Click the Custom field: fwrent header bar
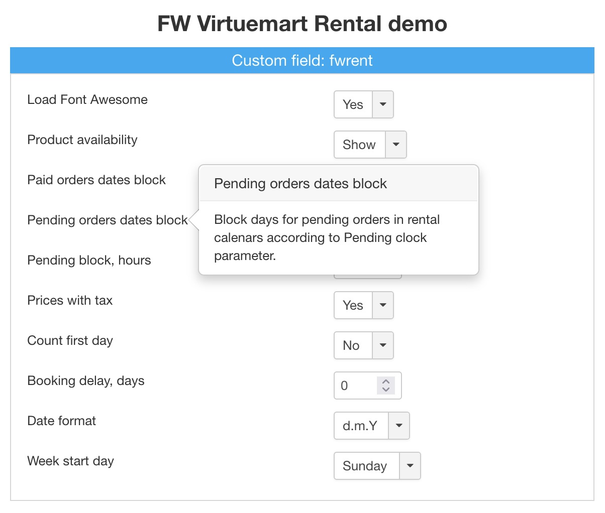 (x=302, y=61)
